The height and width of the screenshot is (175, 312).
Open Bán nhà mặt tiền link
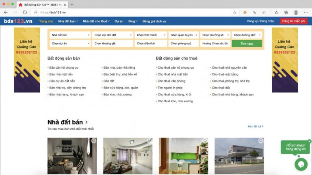61,74
